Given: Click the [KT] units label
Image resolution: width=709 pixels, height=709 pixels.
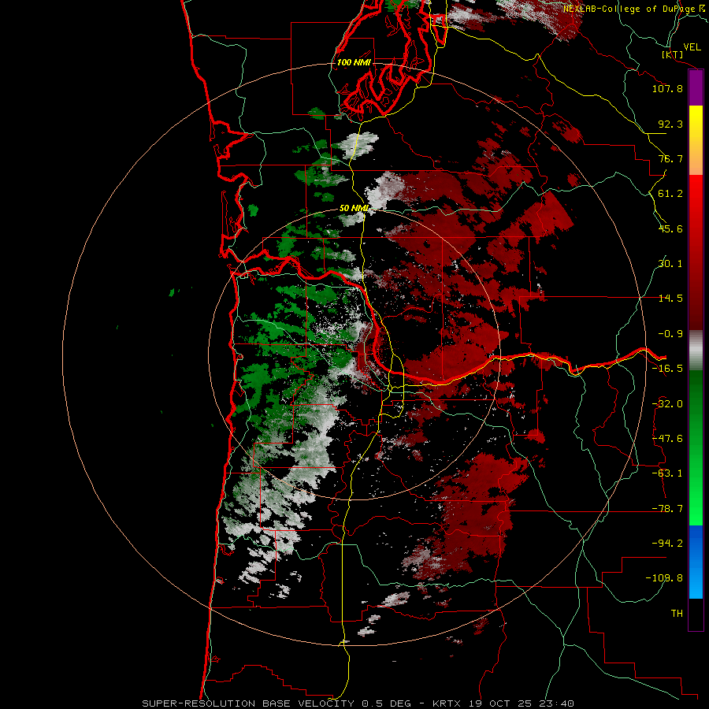Looking at the screenshot, I should (x=673, y=55).
